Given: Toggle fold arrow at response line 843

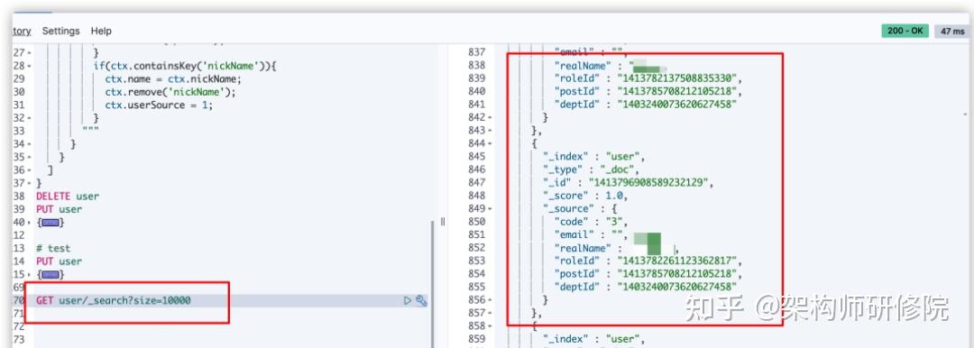Looking at the screenshot, I should tap(491, 131).
